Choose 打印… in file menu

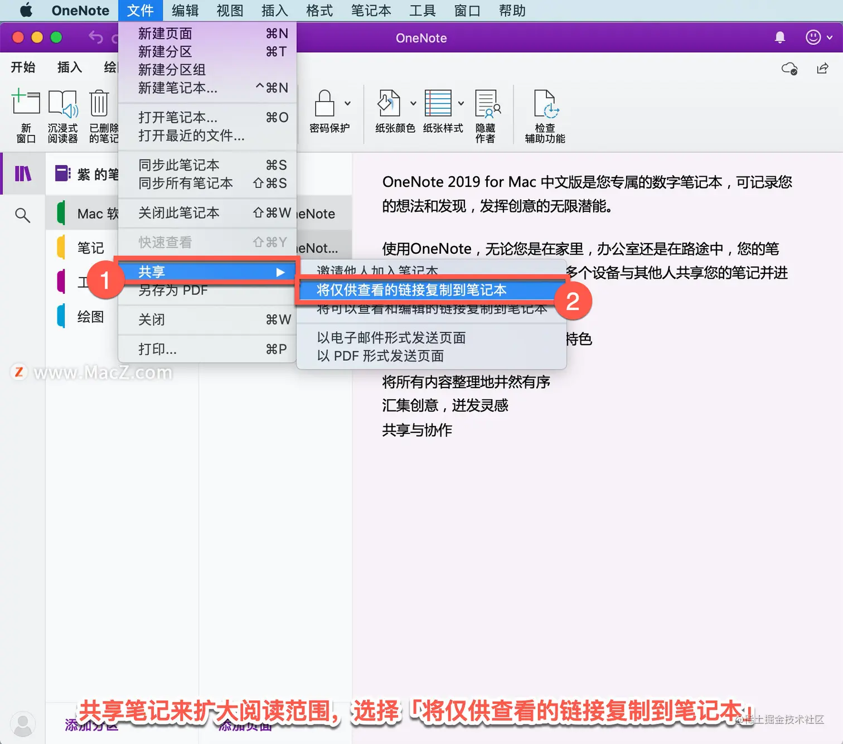tap(207, 349)
